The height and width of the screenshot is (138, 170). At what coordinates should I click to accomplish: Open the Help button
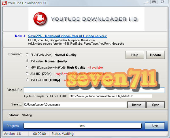[135, 55]
